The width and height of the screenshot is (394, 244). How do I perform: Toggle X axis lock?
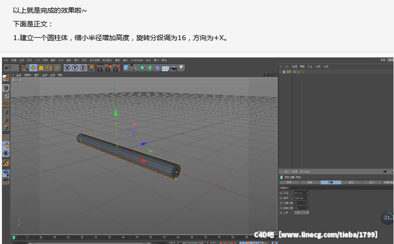67,68
